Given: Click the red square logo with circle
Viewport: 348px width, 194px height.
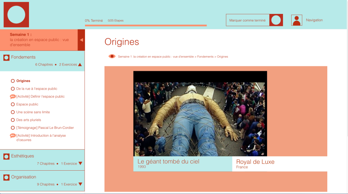Looking at the screenshot, I should [x=16, y=15].
